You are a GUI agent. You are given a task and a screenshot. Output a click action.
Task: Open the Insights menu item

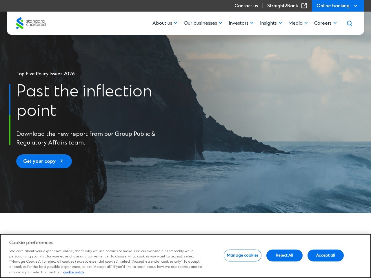tap(268, 23)
